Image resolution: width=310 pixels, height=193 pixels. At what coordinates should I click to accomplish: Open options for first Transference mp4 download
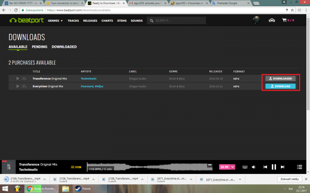click(x=44, y=179)
